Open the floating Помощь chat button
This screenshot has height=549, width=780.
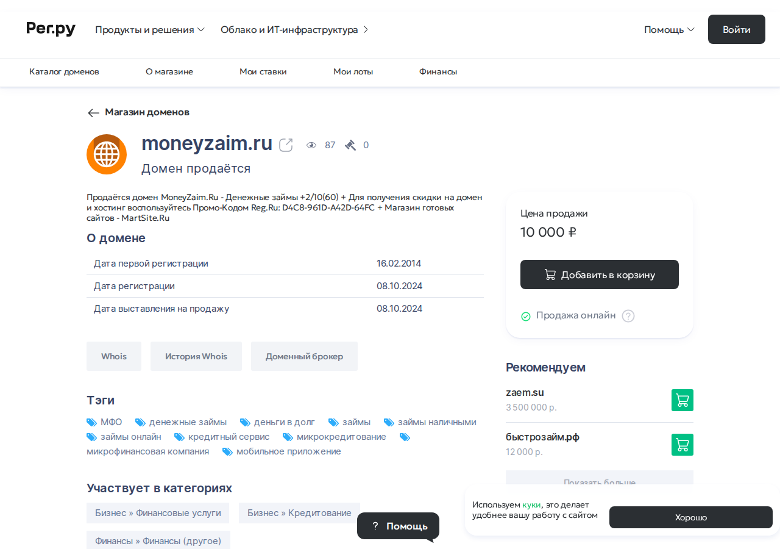tap(398, 526)
